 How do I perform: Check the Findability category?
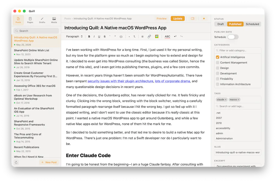pos(217,79)
